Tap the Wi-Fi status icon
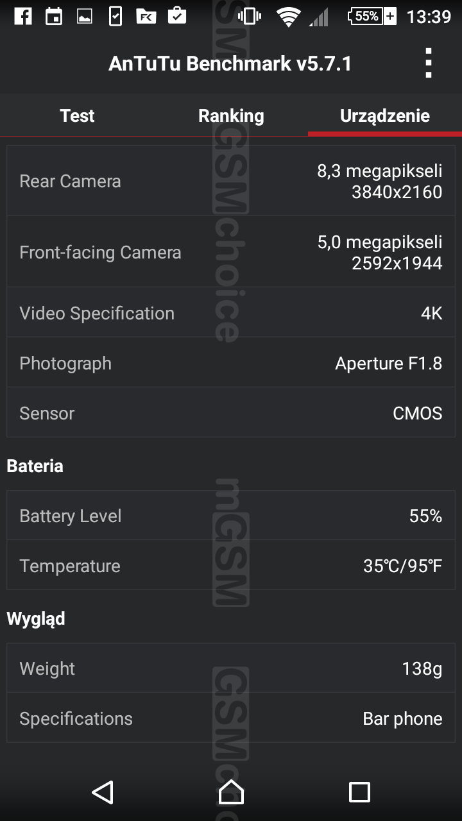This screenshot has height=821, width=462. (x=289, y=17)
